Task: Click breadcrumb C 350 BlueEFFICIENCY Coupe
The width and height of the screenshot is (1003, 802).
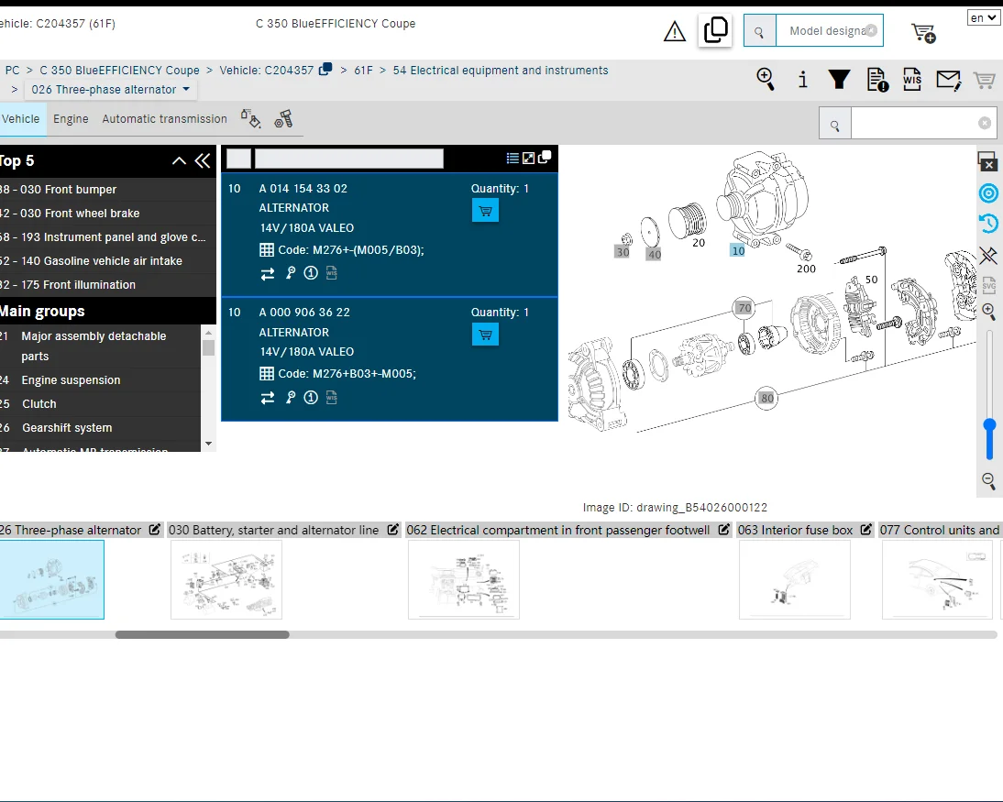Action: pyautogui.click(x=119, y=71)
